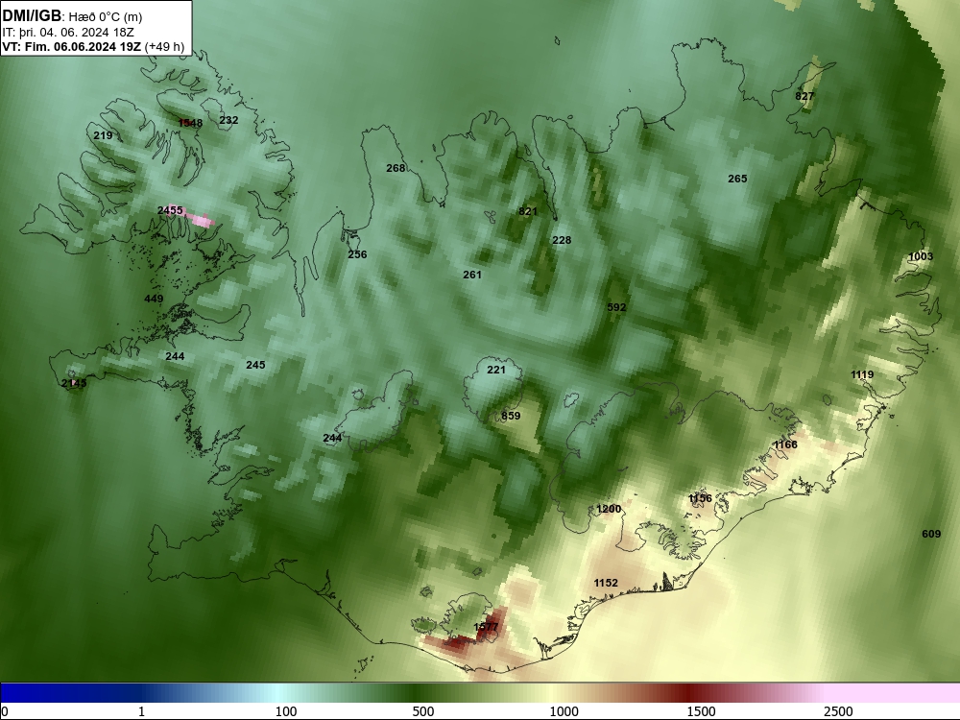Viewport: 960px width, 720px height.
Task: Click the 1200 value label
Action: (x=609, y=509)
